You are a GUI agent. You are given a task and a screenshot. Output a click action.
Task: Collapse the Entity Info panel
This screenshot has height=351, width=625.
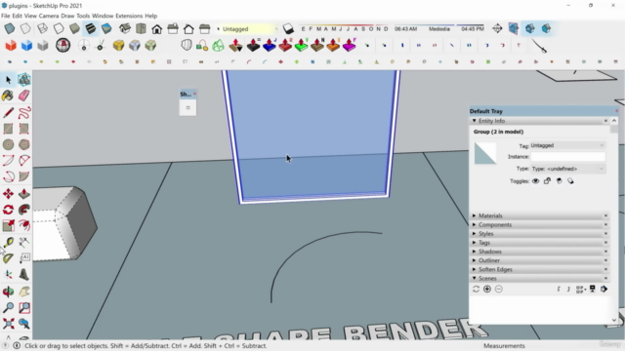tap(540, 121)
